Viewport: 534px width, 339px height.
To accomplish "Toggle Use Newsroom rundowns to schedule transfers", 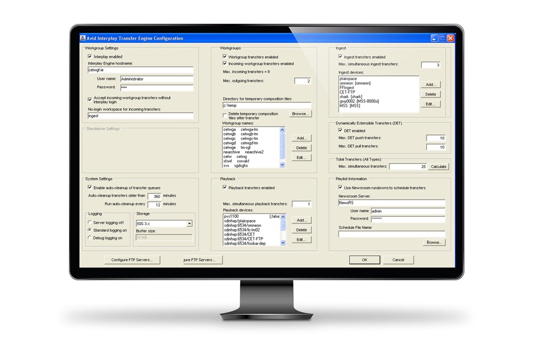I will pyautogui.click(x=340, y=187).
